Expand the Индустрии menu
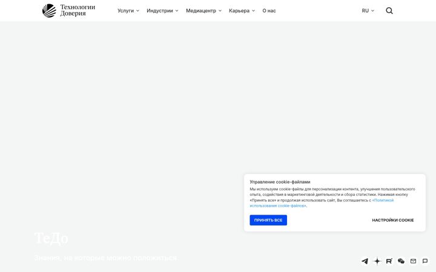The image size is (436, 272). [162, 11]
